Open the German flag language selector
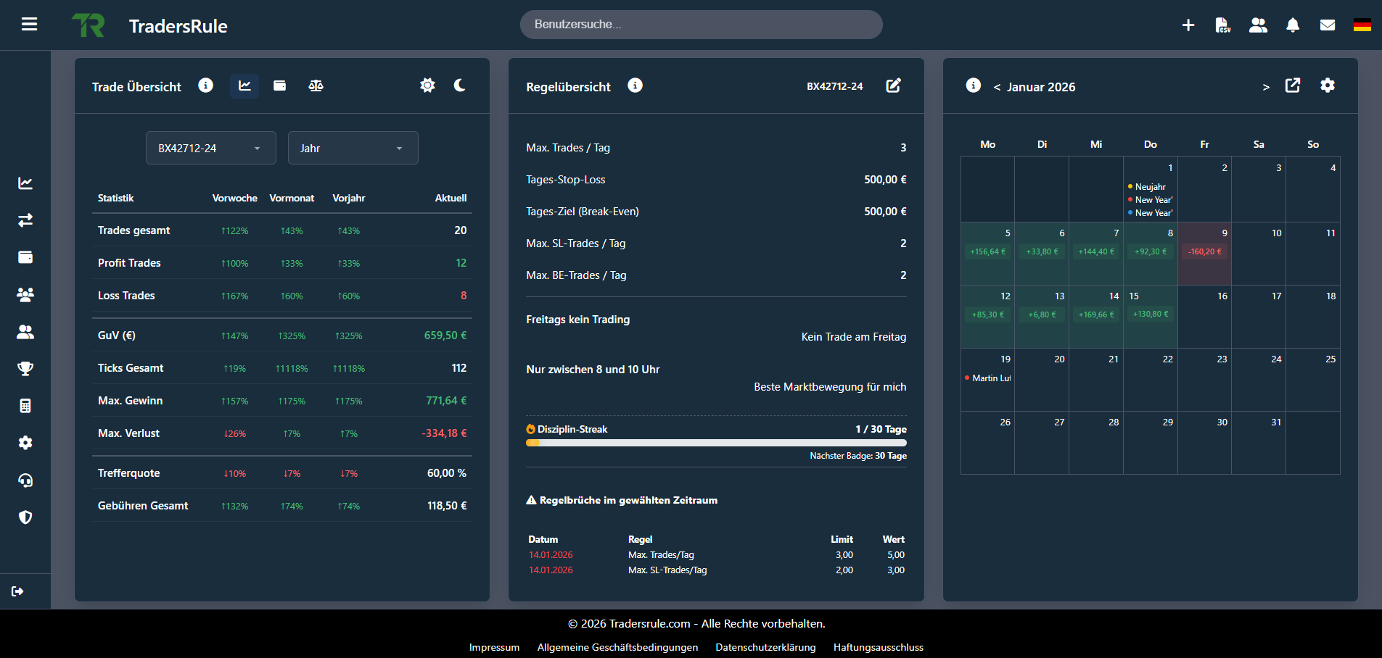The image size is (1382, 658). point(1362,25)
